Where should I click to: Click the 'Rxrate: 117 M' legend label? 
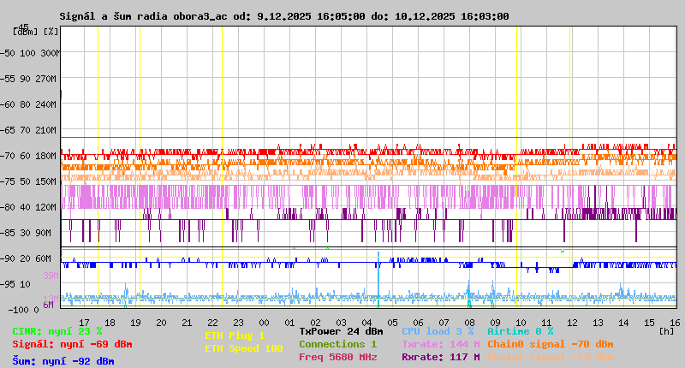tap(441, 357)
